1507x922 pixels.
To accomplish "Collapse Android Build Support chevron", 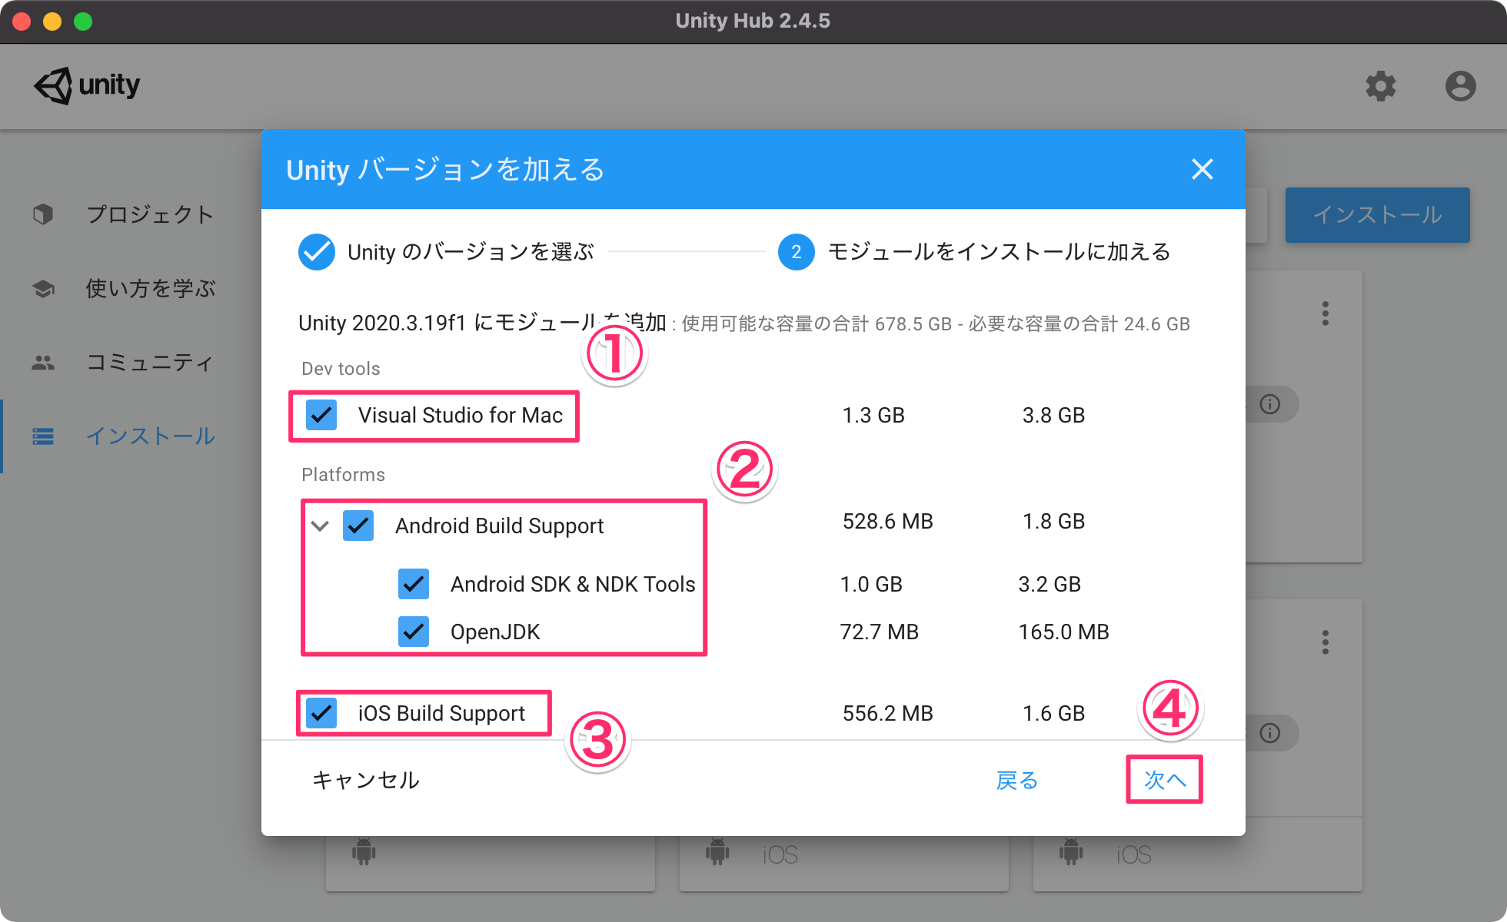I will (320, 526).
